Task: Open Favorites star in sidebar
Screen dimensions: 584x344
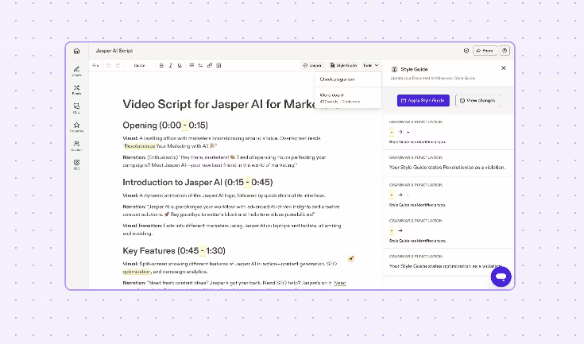Action: tap(77, 126)
